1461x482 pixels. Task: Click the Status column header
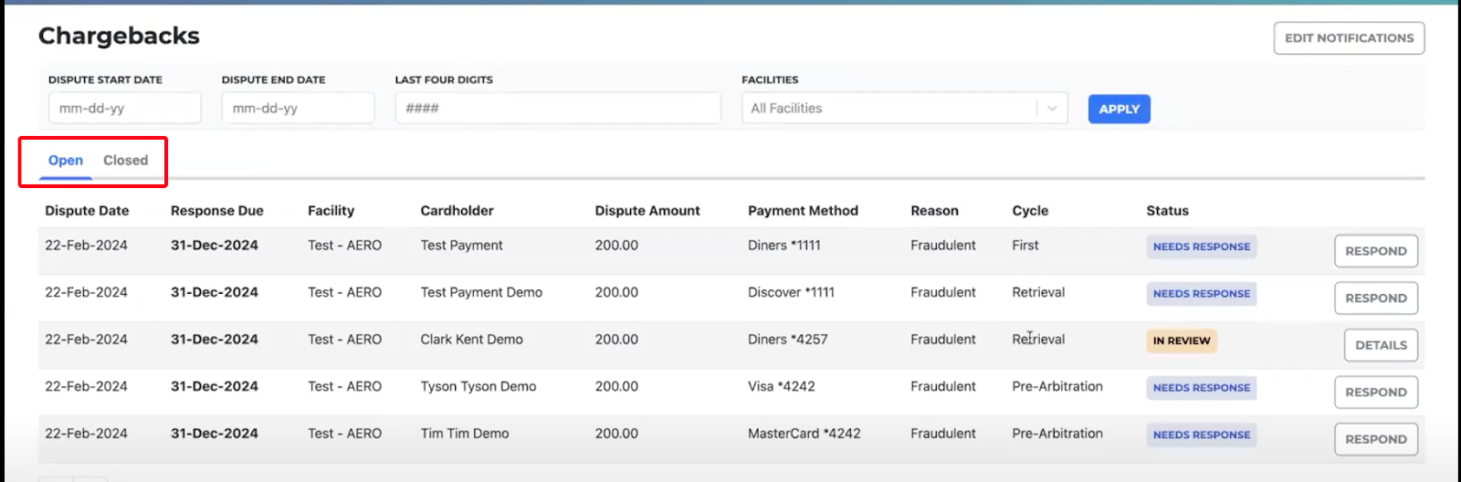1167,211
